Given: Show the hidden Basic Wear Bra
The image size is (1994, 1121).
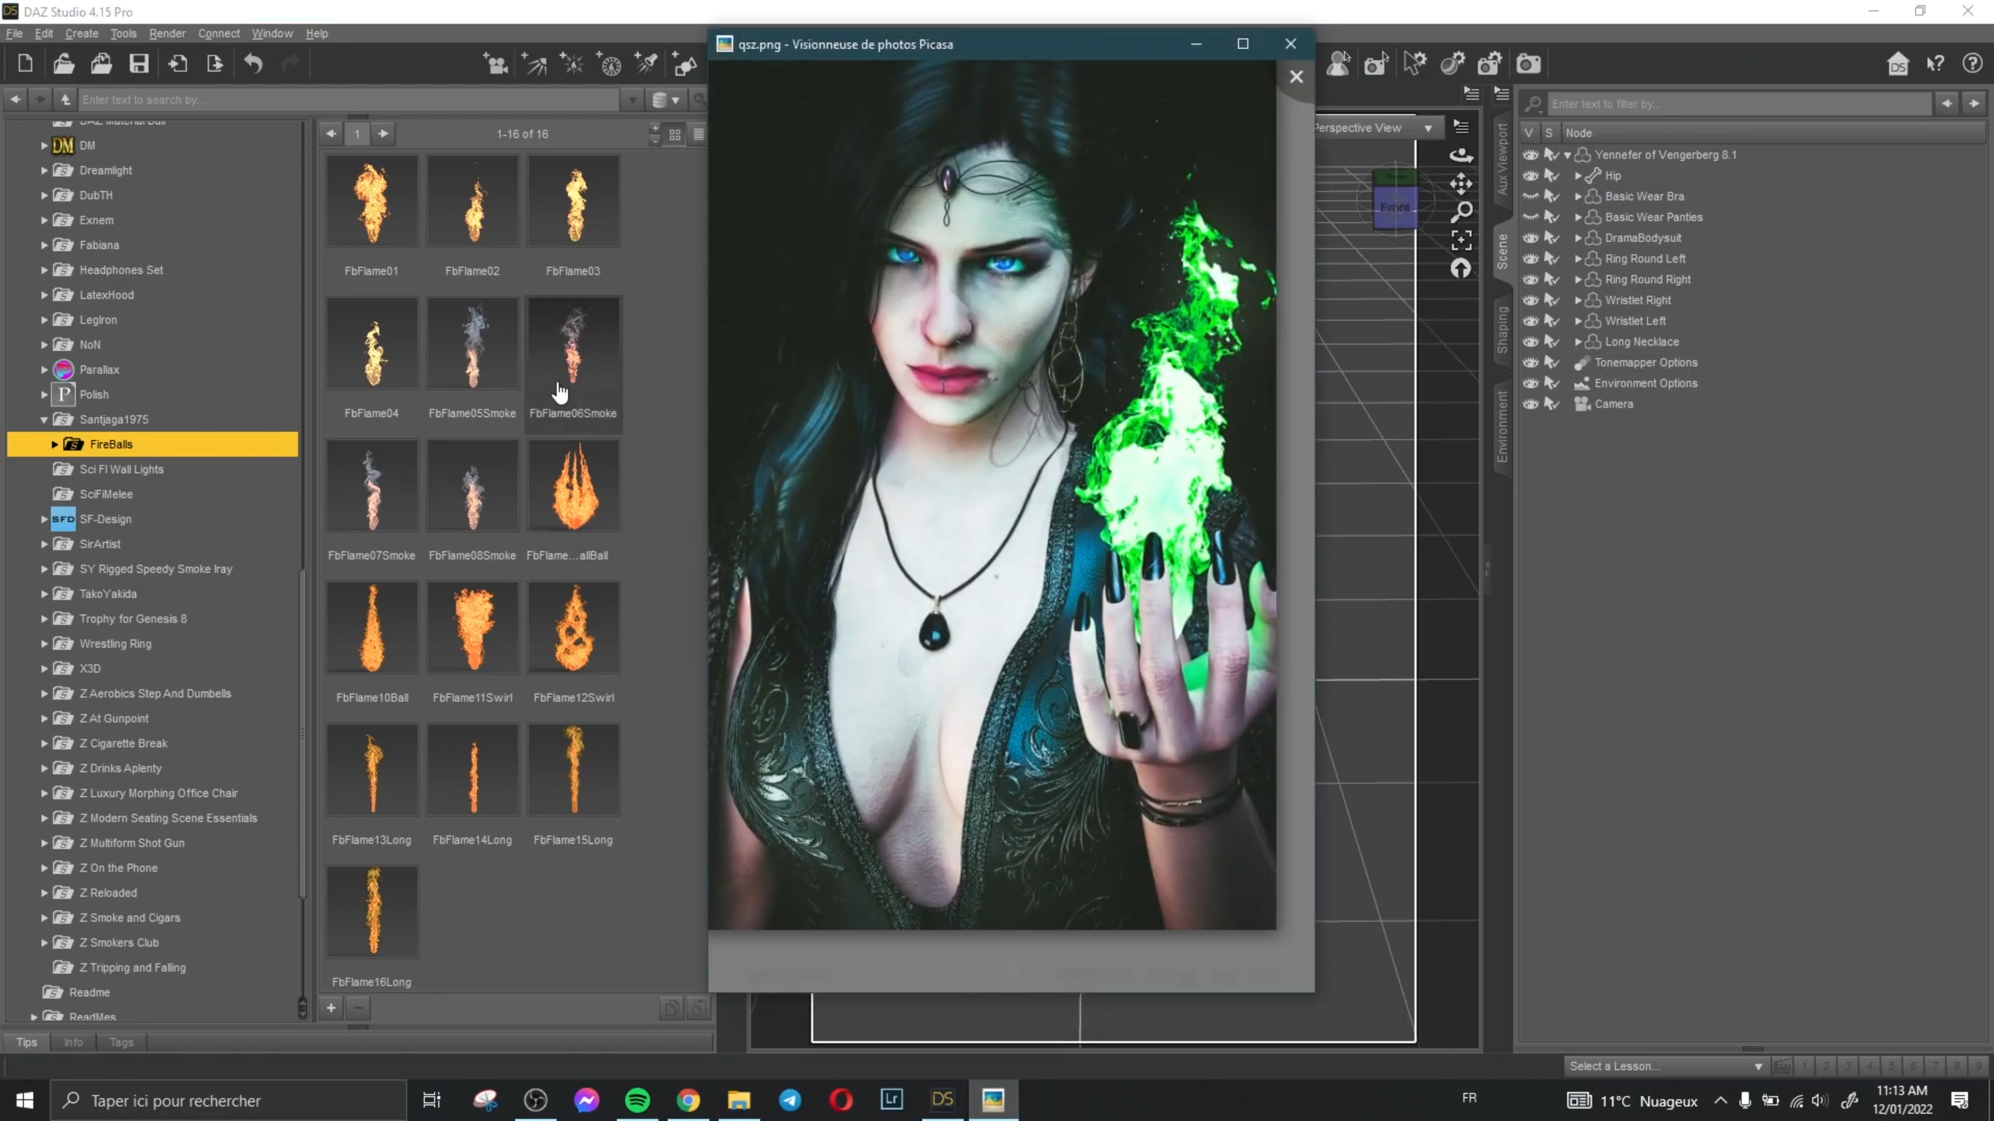Looking at the screenshot, I should (x=1530, y=197).
